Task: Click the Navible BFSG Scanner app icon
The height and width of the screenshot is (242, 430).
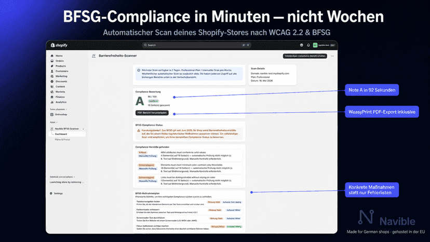Action: 52,129
